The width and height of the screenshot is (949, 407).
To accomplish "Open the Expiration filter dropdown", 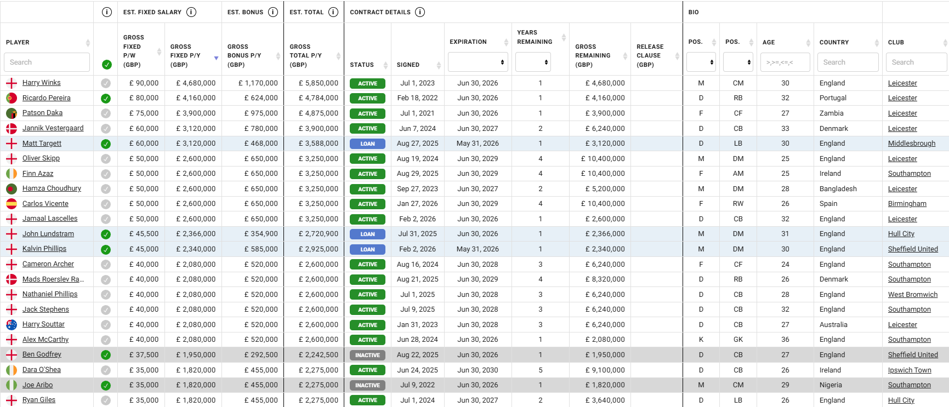I will (x=478, y=62).
